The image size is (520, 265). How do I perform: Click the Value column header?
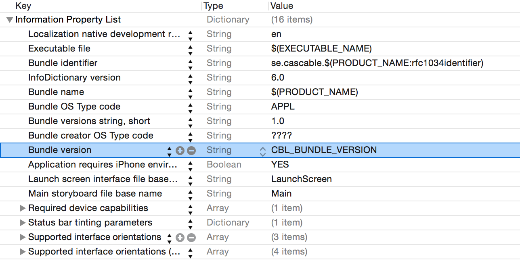(x=282, y=6)
